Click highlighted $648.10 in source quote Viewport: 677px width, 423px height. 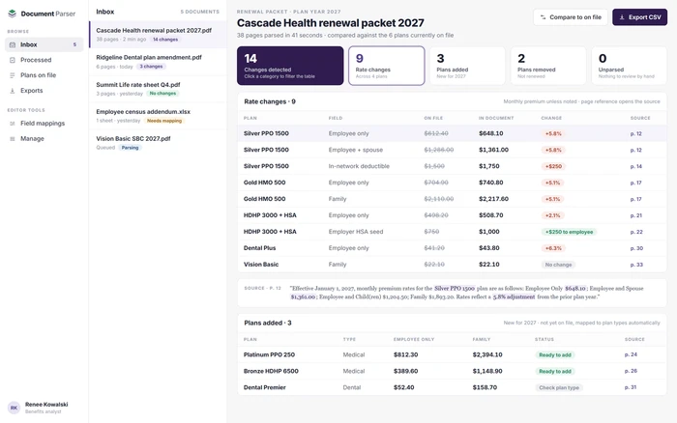575,289
